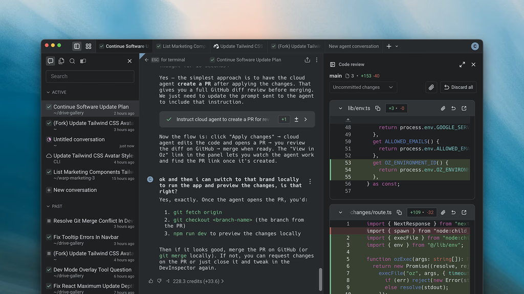Screen dimensions: 524x294
Task: Start a New conversation from sidebar
Action: pos(75,190)
